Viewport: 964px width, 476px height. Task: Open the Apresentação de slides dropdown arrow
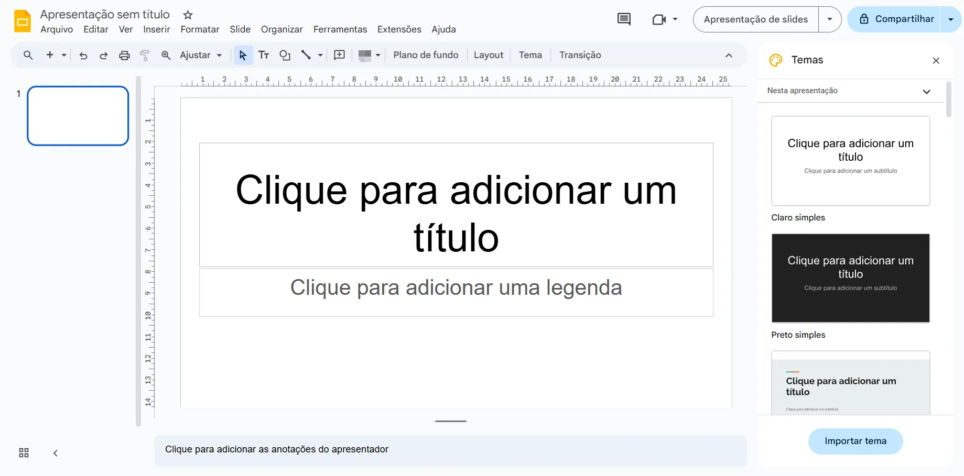point(830,19)
